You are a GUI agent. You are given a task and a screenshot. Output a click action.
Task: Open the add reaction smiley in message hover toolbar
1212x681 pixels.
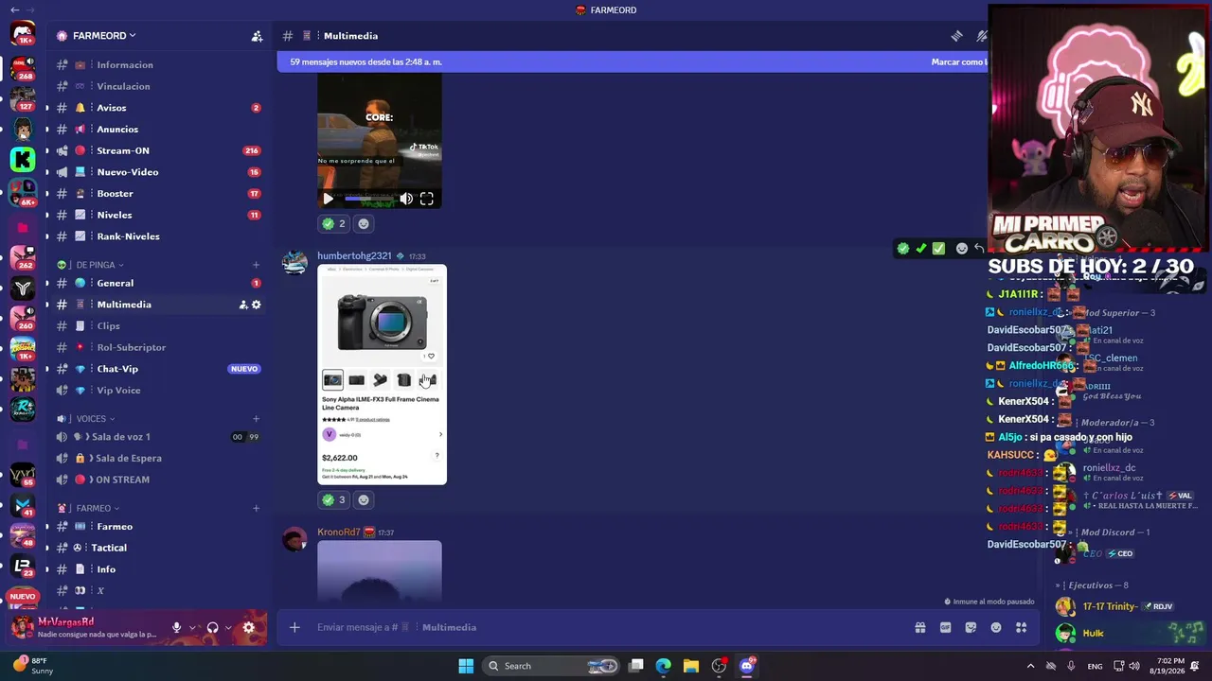[x=962, y=248]
